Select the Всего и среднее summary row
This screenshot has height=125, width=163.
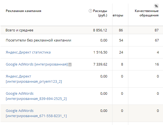[82, 30]
